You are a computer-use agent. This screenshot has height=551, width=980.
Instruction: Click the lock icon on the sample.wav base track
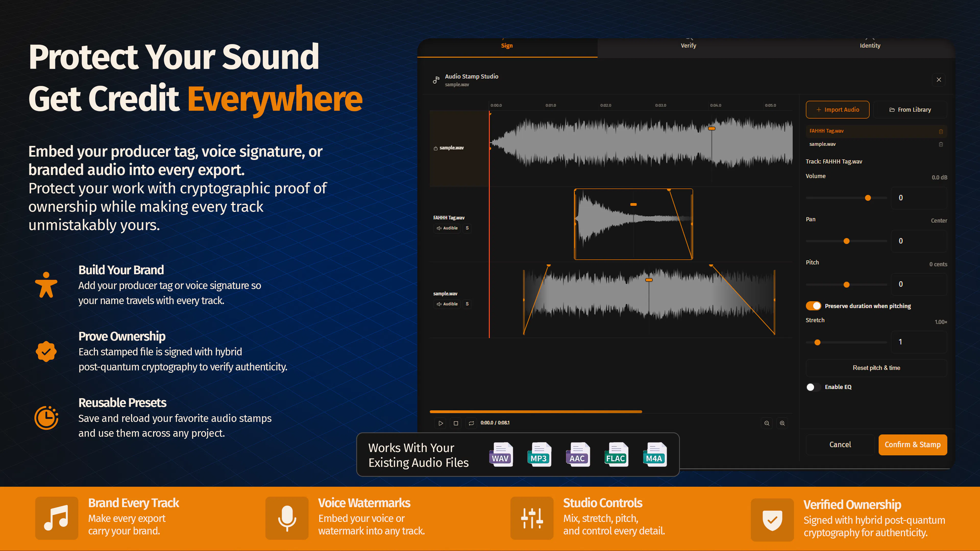point(436,148)
